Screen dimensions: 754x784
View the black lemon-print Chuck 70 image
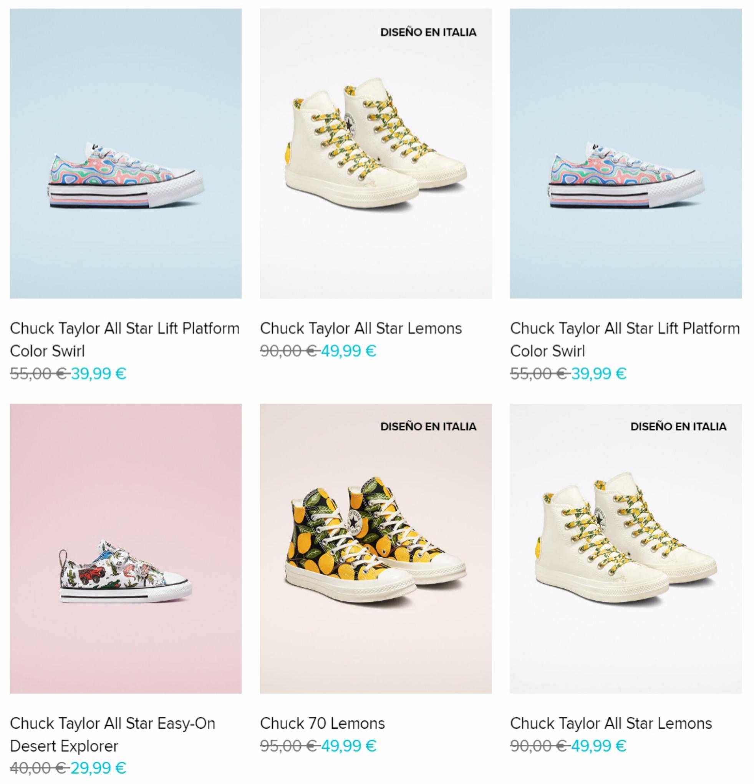(376, 548)
